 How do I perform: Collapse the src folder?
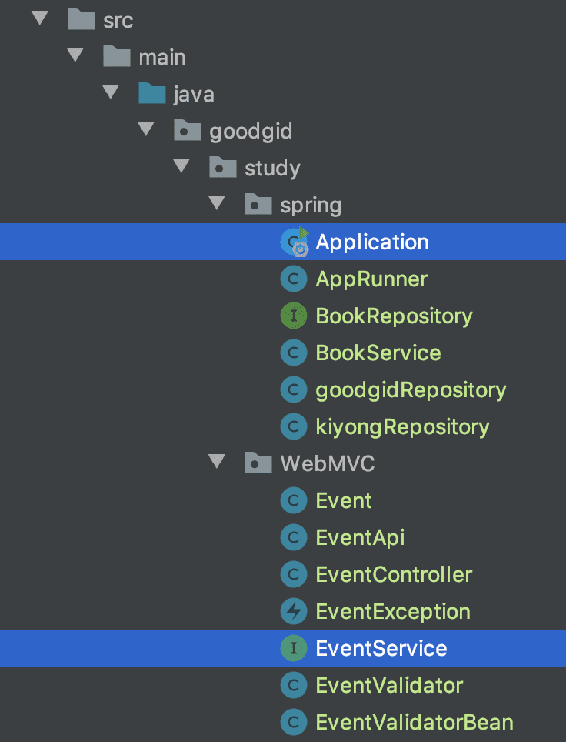[x=40, y=18]
